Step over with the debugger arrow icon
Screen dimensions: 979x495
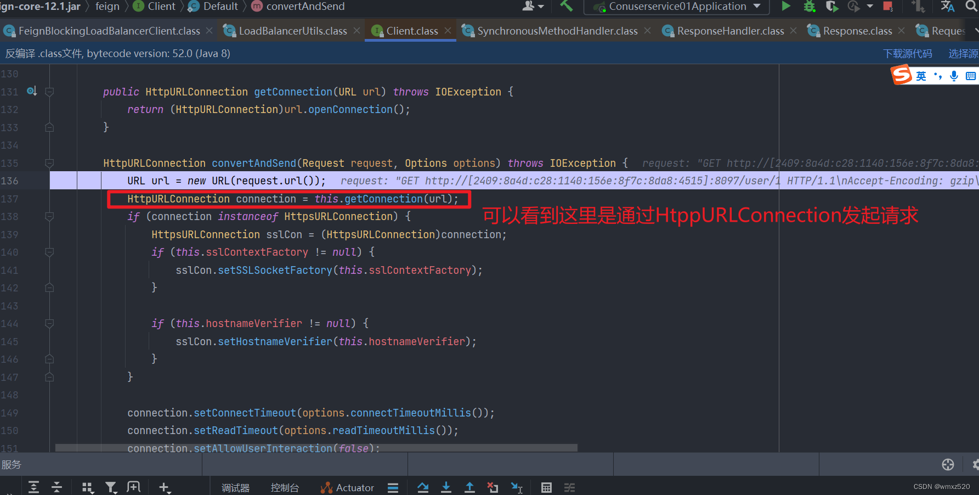click(423, 487)
